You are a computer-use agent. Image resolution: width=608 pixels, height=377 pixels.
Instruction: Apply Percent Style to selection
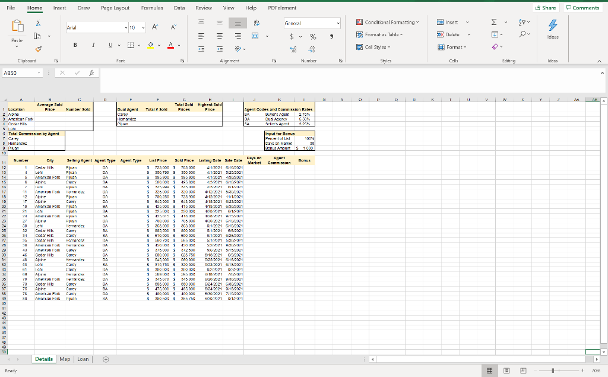point(312,36)
